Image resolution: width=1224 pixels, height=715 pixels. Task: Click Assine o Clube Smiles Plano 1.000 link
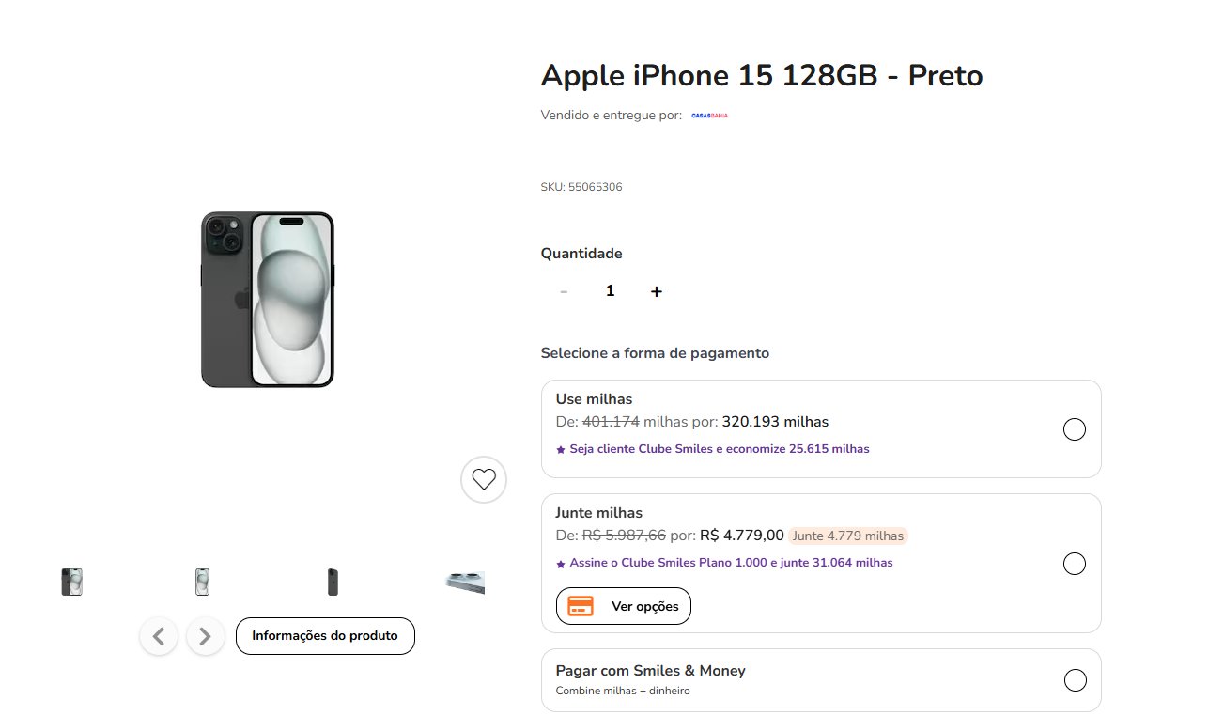pos(724,563)
